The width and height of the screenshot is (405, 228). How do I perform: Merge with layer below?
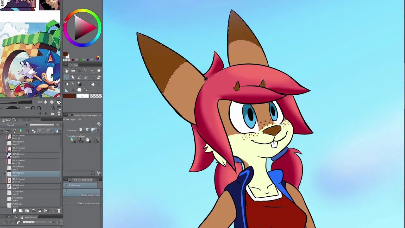[40, 211]
